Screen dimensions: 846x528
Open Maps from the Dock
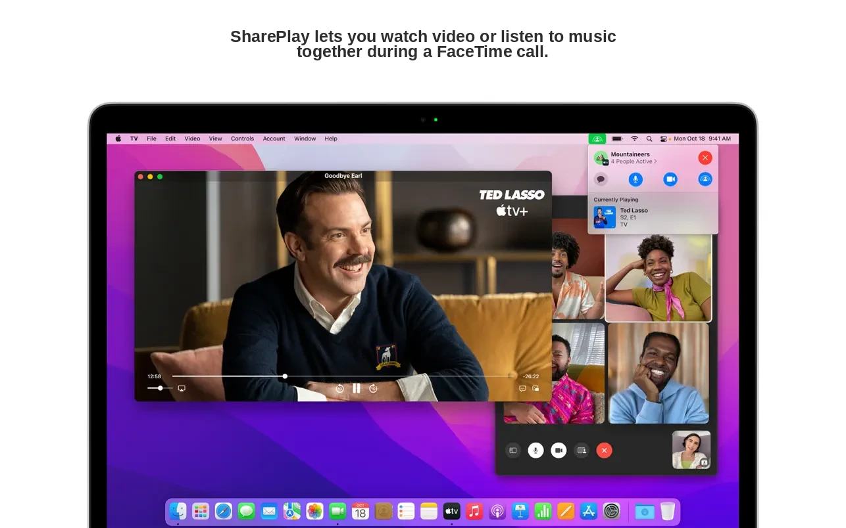pyautogui.click(x=292, y=511)
